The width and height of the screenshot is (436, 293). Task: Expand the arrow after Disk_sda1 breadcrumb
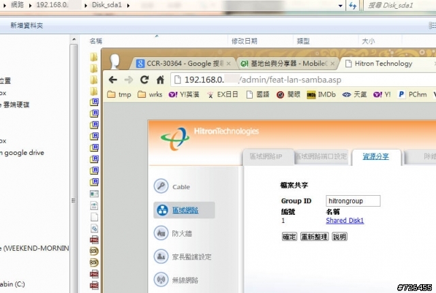tap(128, 5)
